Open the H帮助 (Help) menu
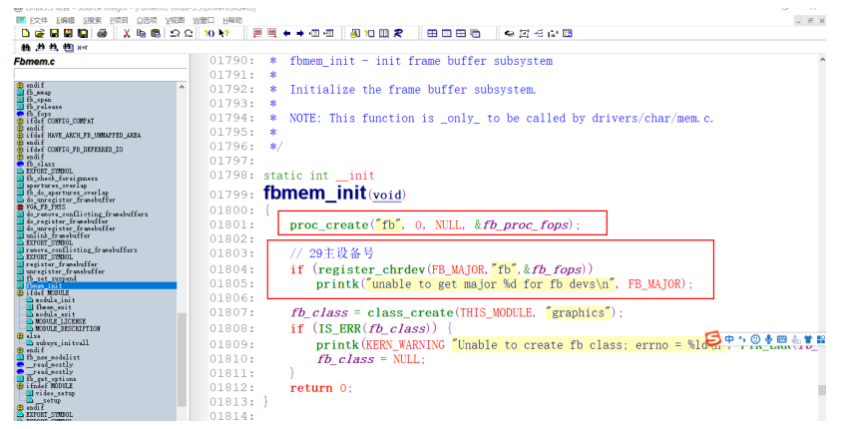The height and width of the screenshot is (429, 847). (232, 21)
